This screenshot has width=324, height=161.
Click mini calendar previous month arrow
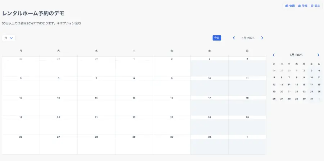[274, 55]
